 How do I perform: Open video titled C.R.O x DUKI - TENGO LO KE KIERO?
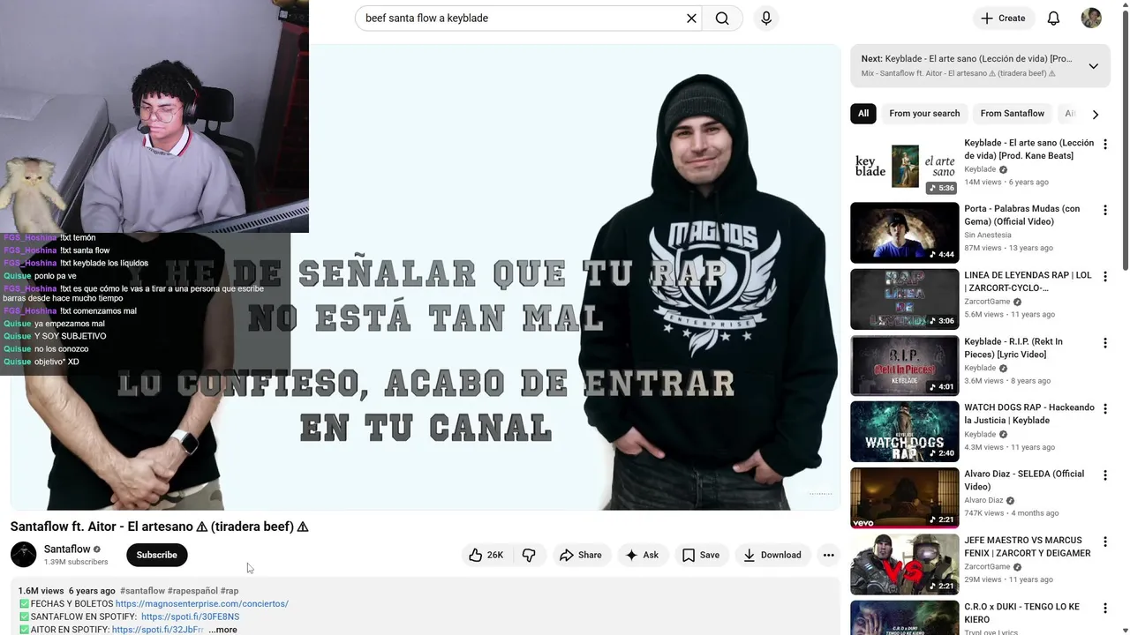pos(1021,613)
